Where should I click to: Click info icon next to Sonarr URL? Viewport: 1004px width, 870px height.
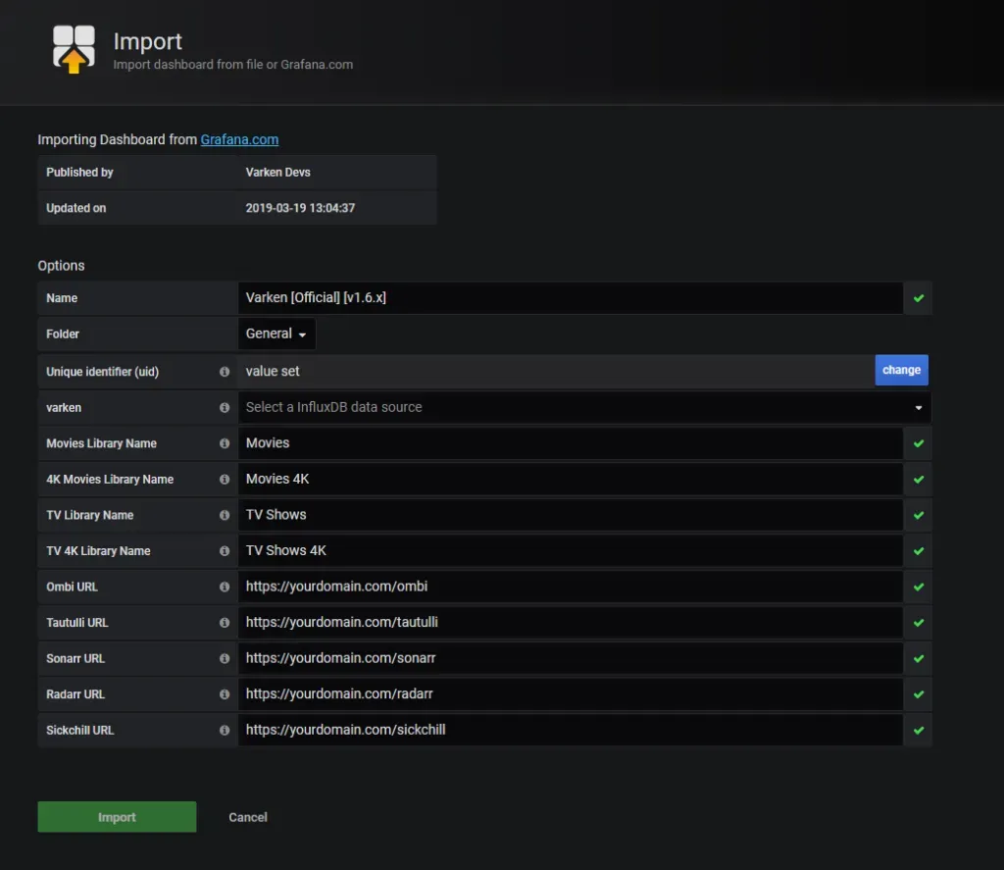coord(225,658)
